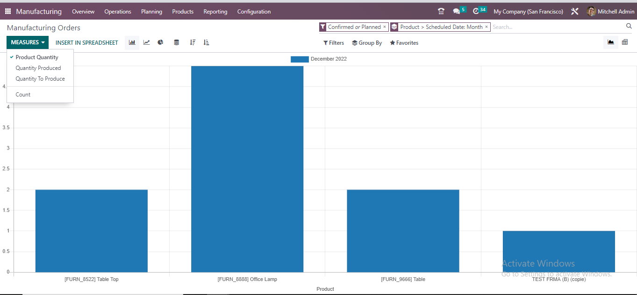This screenshot has width=637, height=295.
Task: Open the Measures dropdown
Action: (x=27, y=42)
